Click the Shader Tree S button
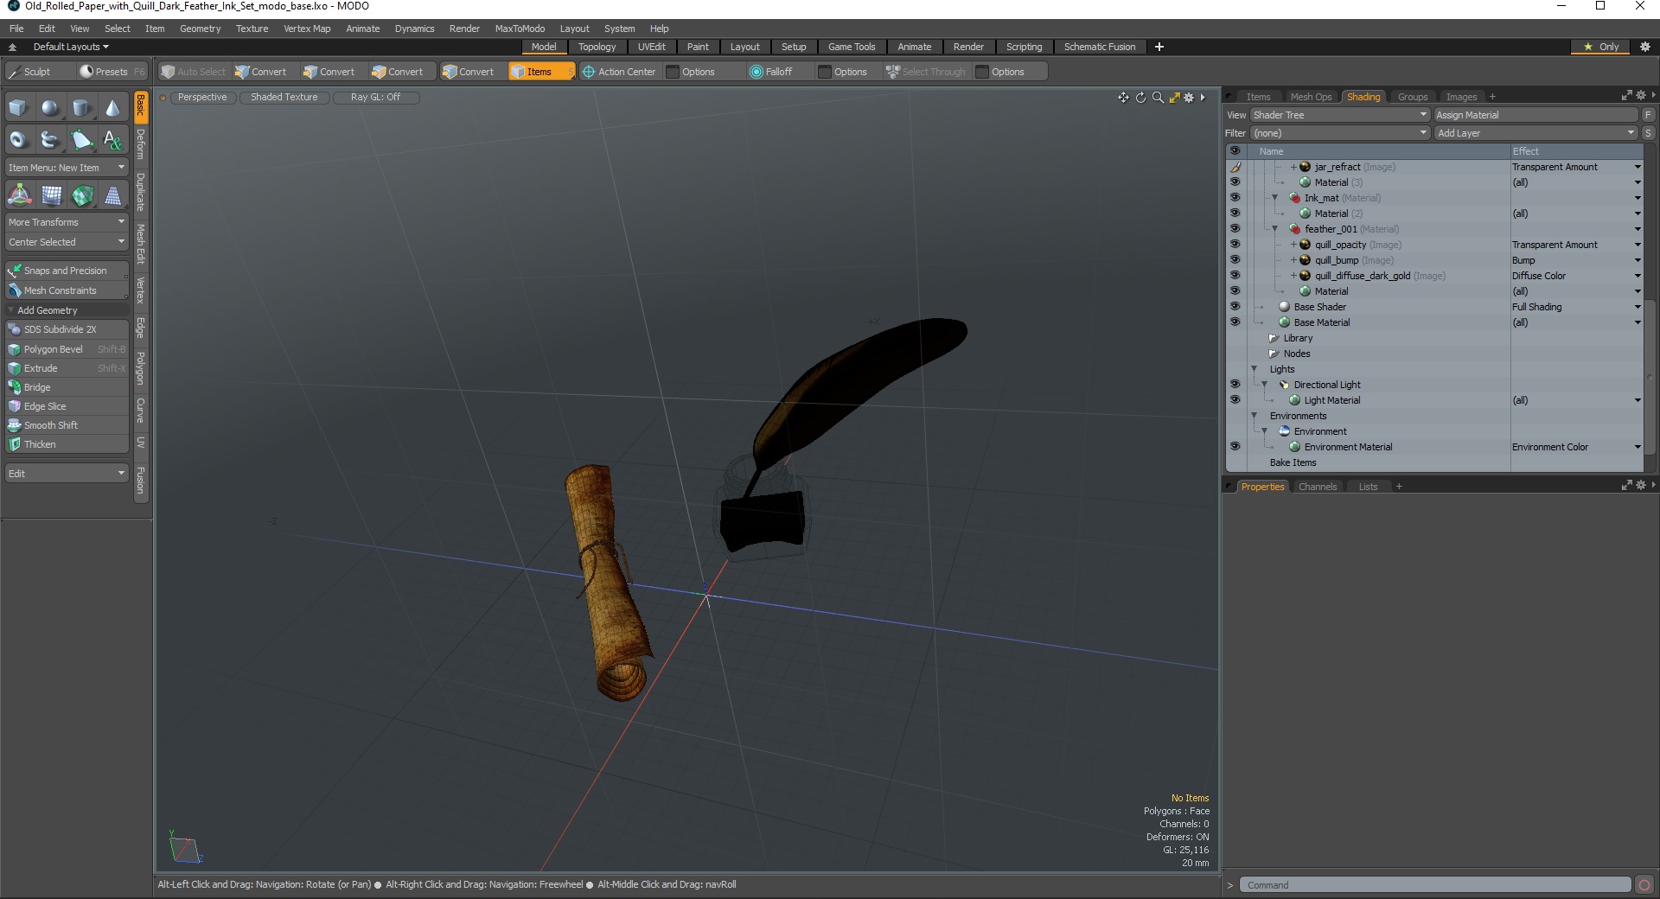The height and width of the screenshot is (899, 1660). (1649, 133)
